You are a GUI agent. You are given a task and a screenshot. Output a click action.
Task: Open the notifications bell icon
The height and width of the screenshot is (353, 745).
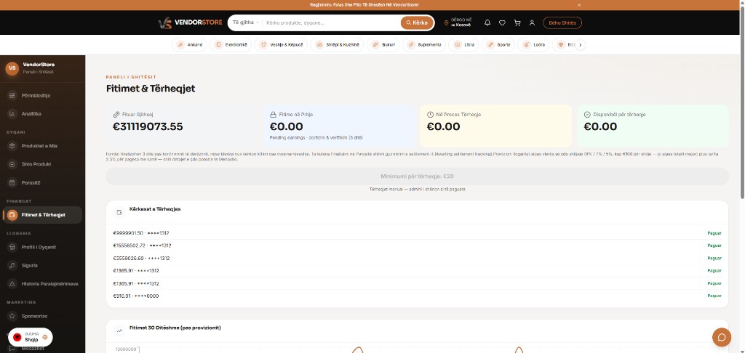pyautogui.click(x=487, y=23)
